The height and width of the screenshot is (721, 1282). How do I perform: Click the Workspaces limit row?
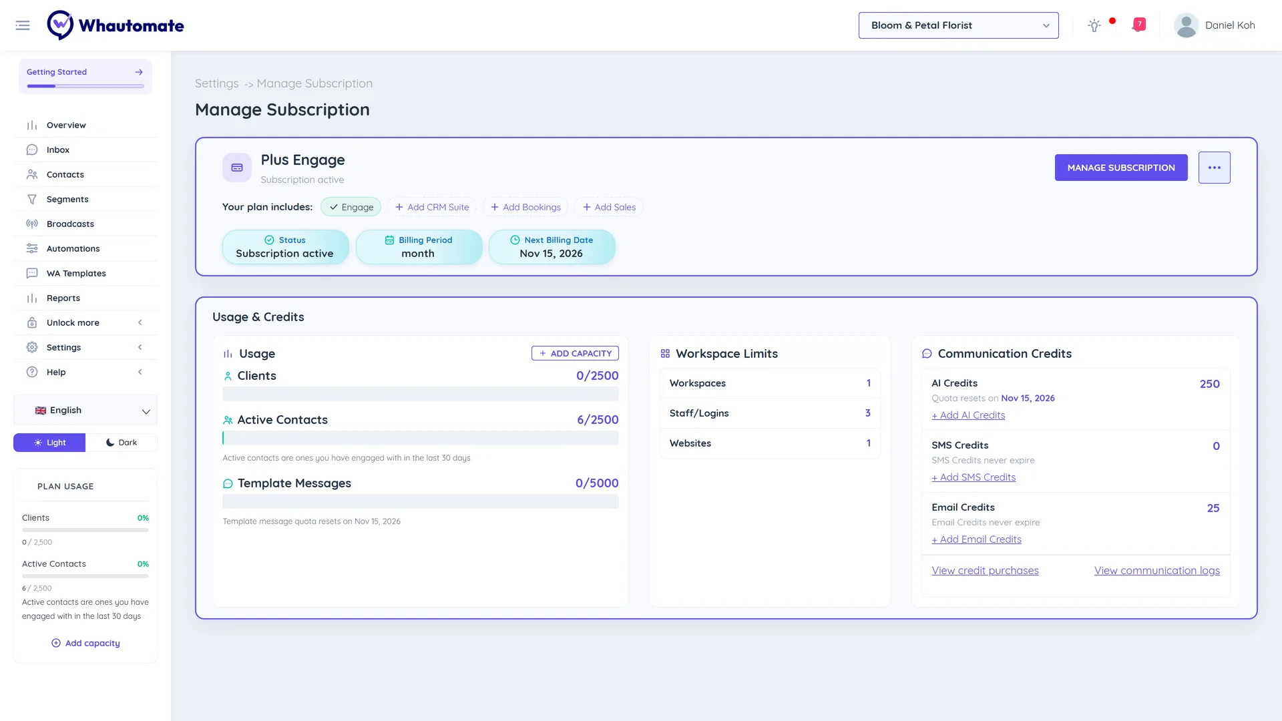[x=770, y=383]
